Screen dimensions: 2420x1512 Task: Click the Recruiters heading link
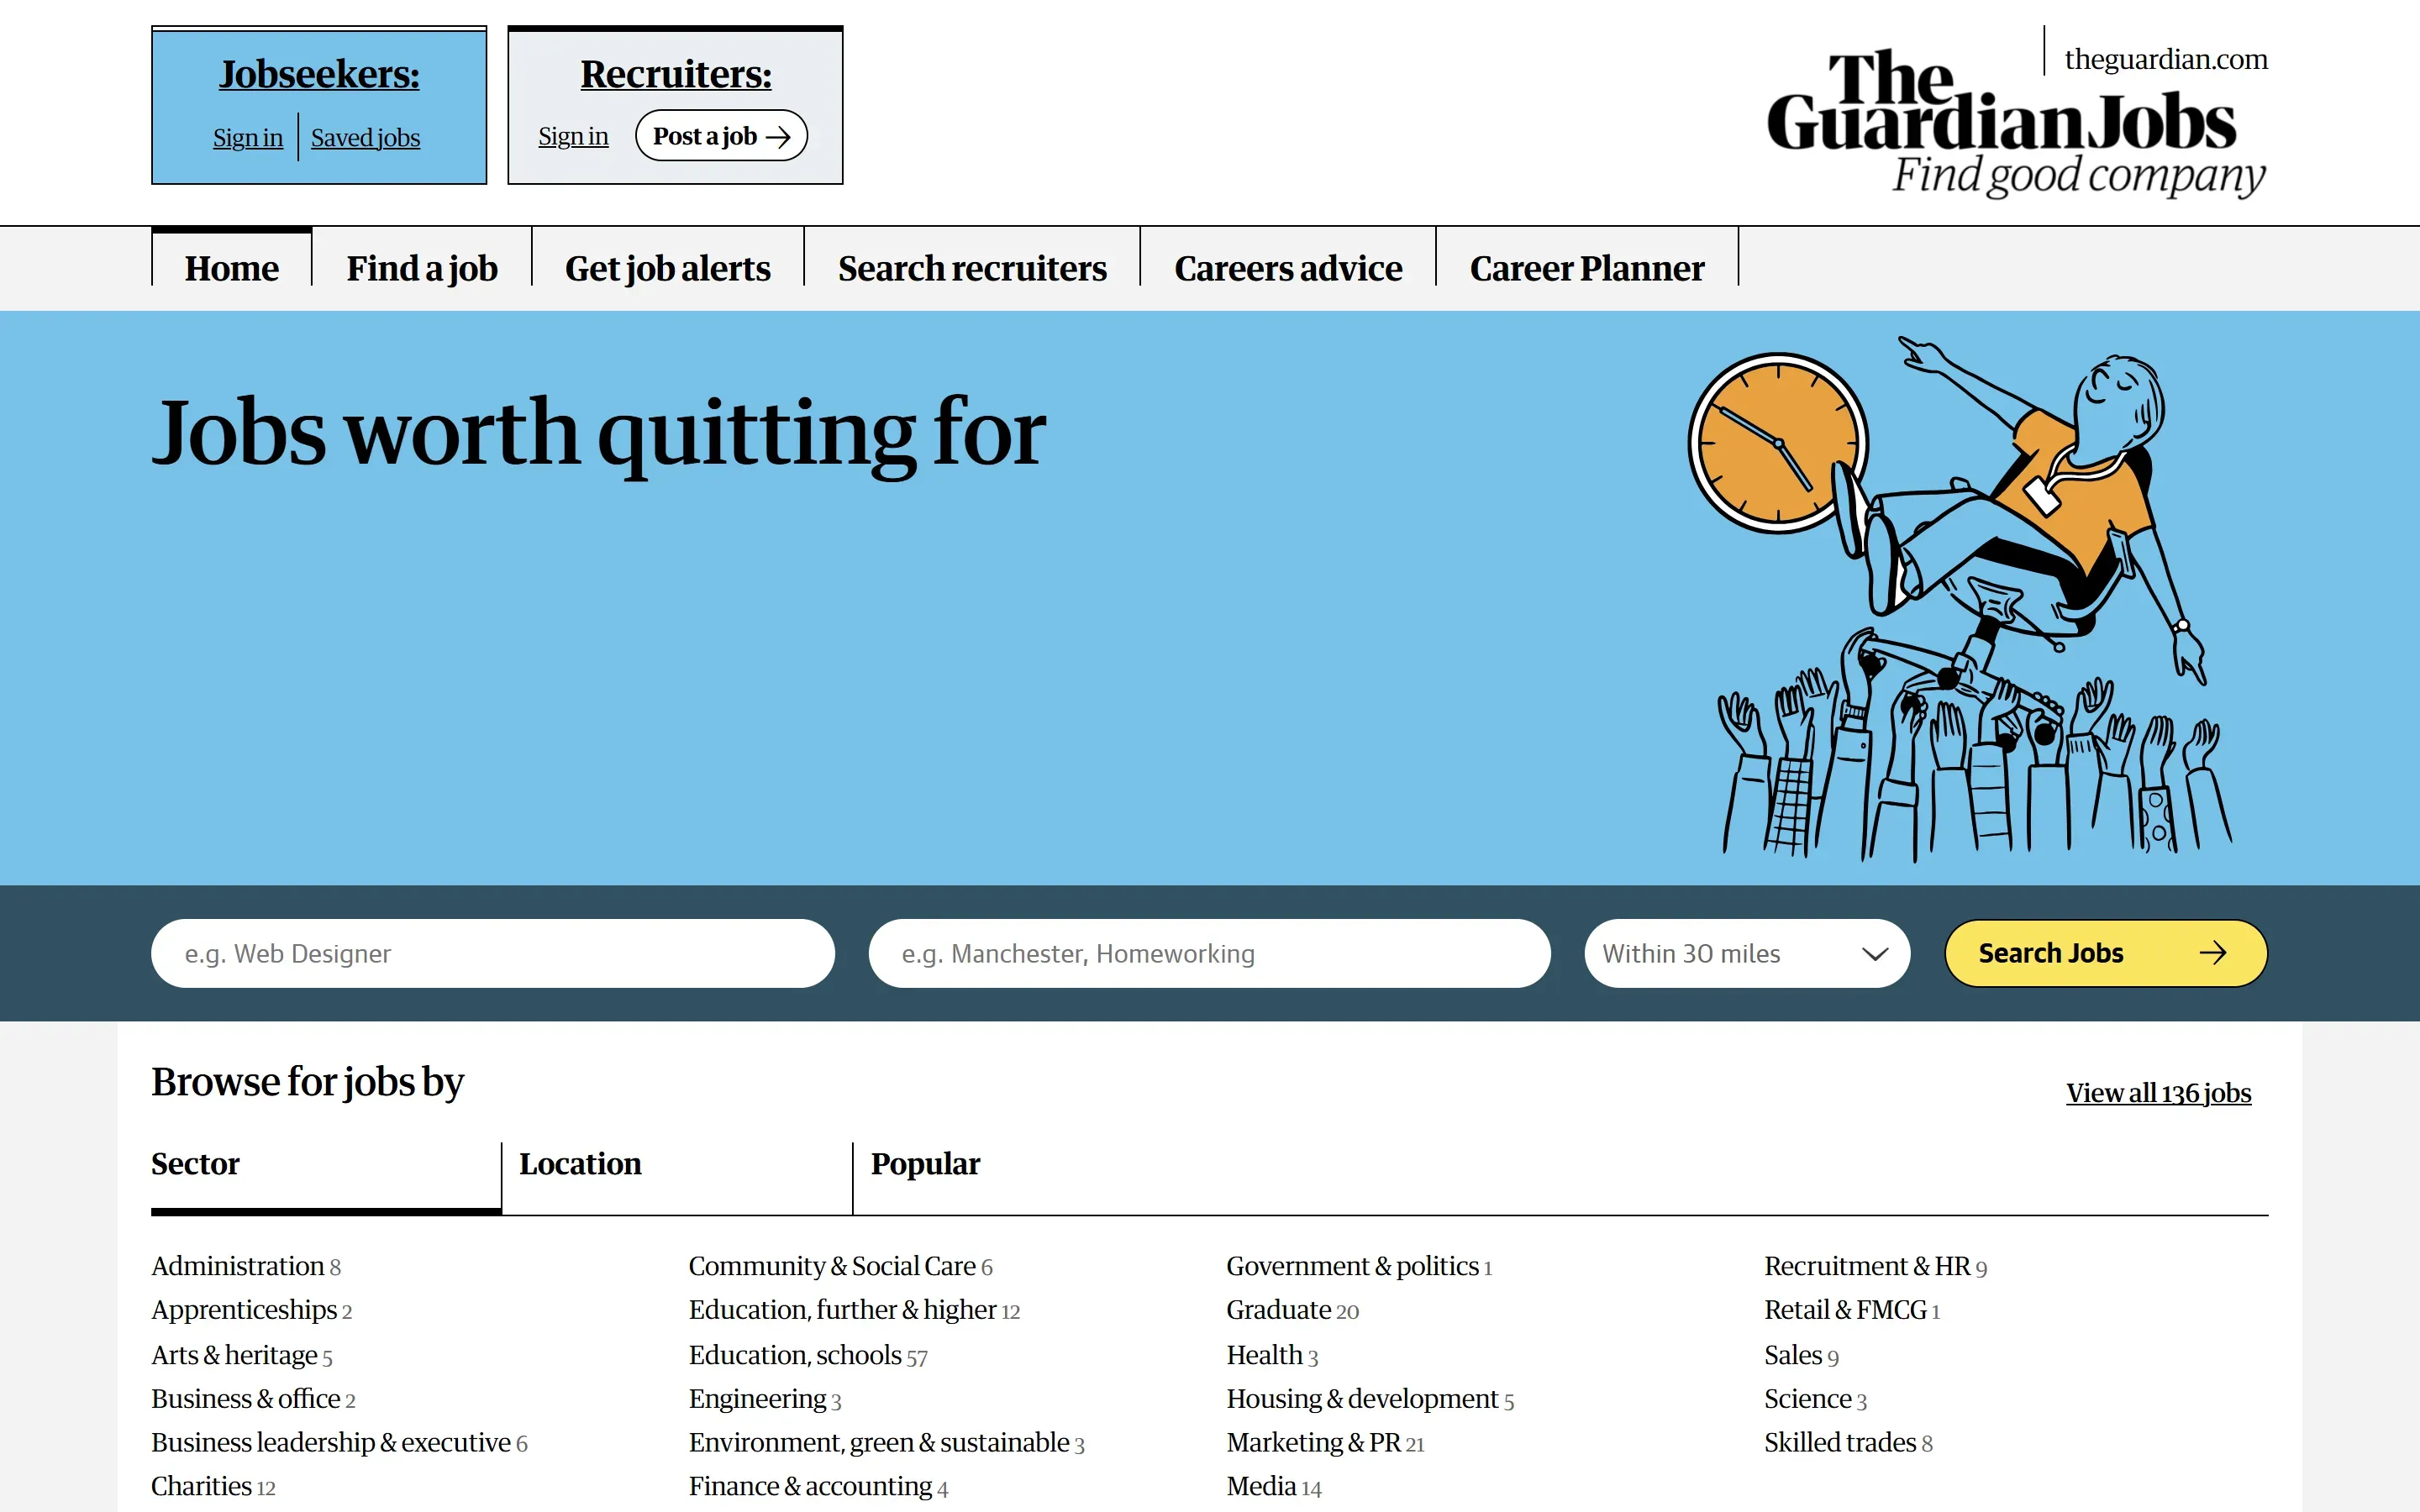point(676,74)
